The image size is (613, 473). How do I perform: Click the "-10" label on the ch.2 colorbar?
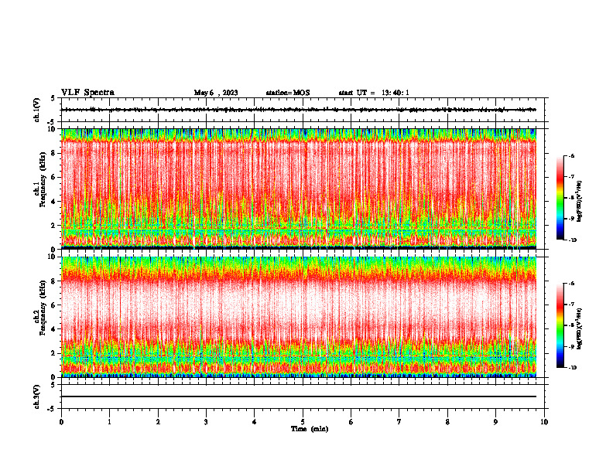[572, 368]
